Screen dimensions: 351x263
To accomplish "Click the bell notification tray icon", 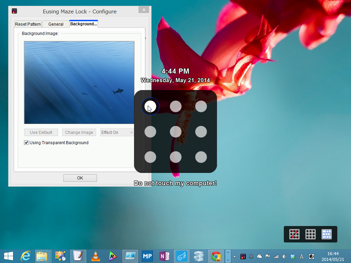I will click(x=251, y=256).
